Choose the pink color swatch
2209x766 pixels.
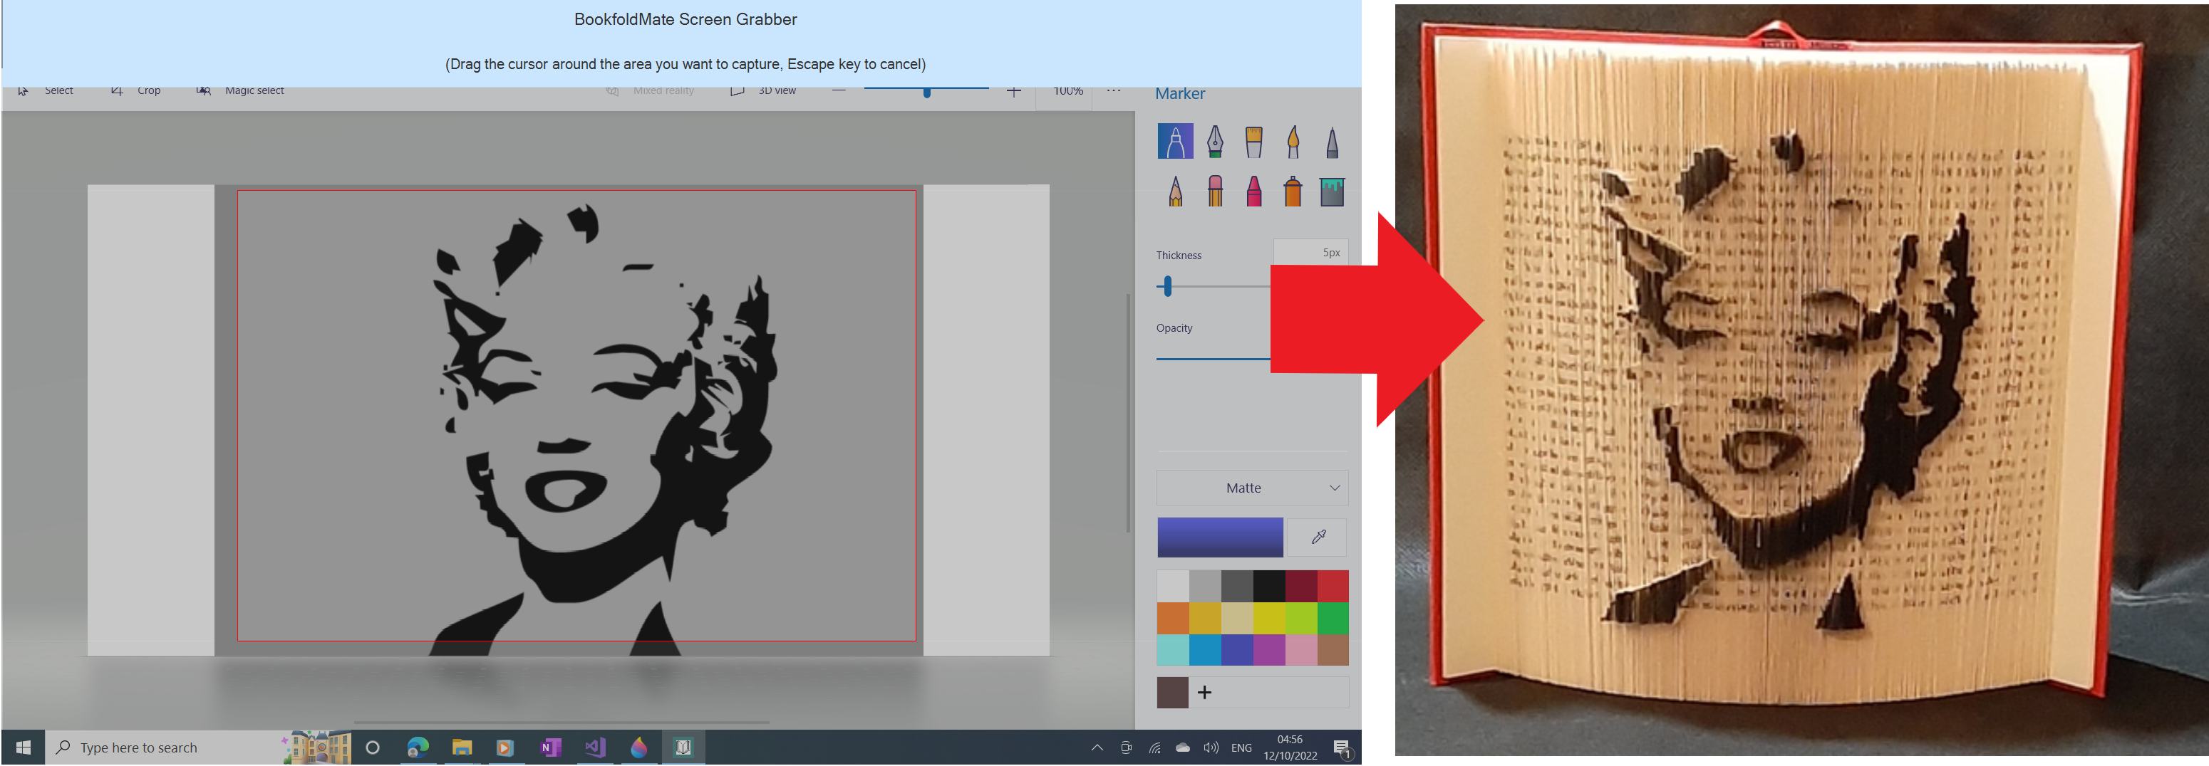coord(1300,649)
